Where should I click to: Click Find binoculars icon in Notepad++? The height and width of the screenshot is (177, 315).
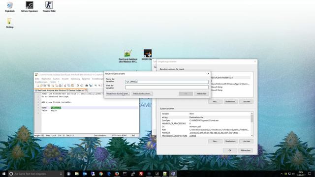click(87, 86)
